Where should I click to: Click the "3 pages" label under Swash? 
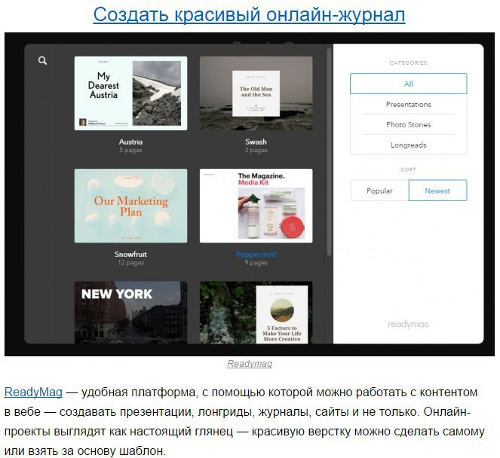click(x=256, y=151)
